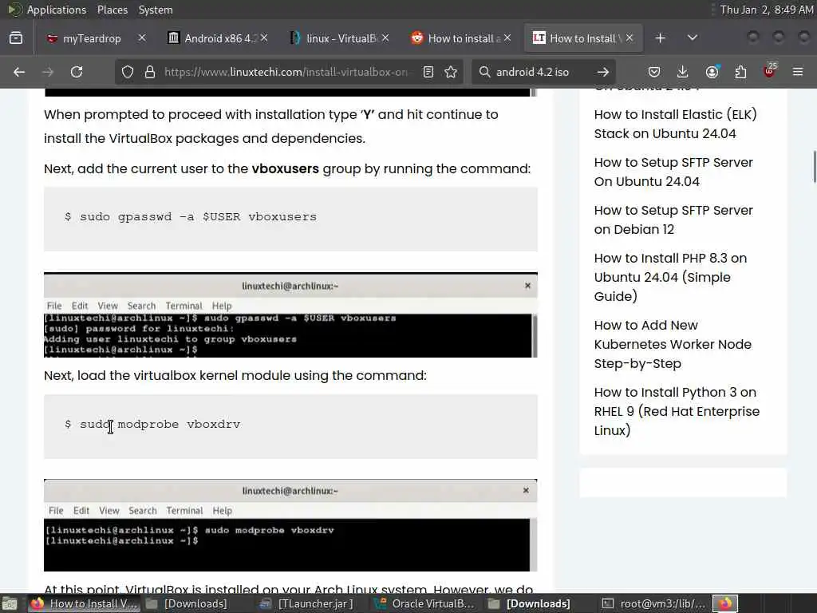Open the Firefox hamburger application menu
817x613 pixels.
point(798,72)
